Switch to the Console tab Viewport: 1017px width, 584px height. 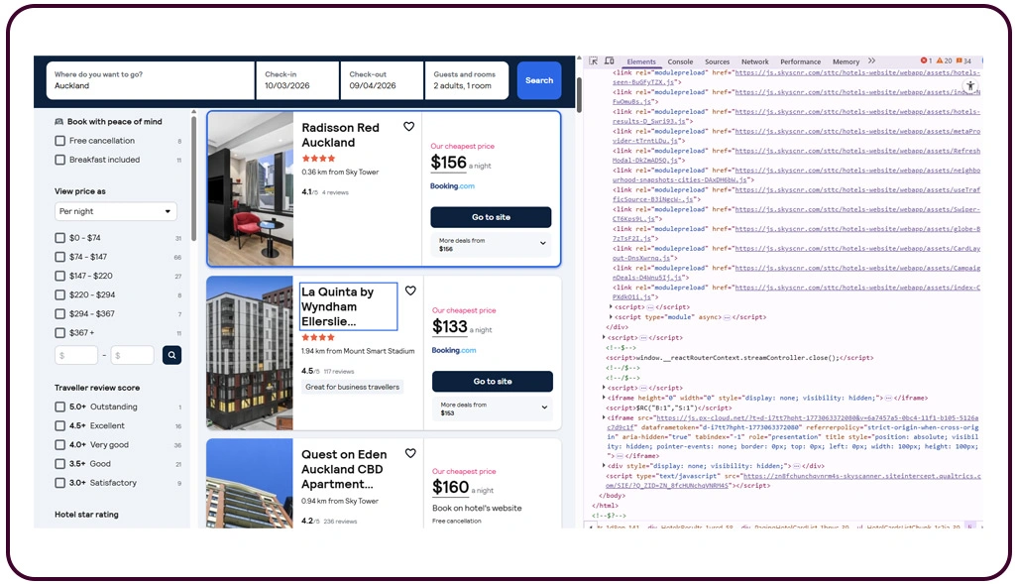(680, 60)
